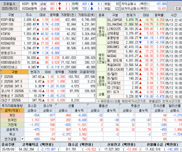This screenshot has width=182, height=152.
Task: Click red up arrow beside KOSDAQ 상승 861
Action: point(60,9)
